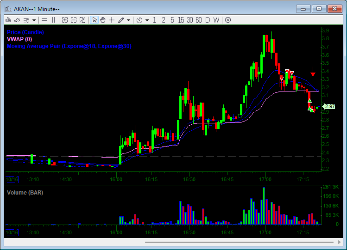The image size is (347, 250).
Task: Click the Volume (BAR) label
Action: pos(25,193)
